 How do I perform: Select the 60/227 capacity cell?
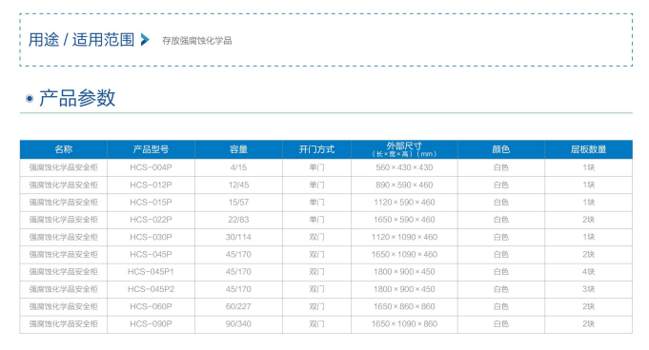[238, 306]
